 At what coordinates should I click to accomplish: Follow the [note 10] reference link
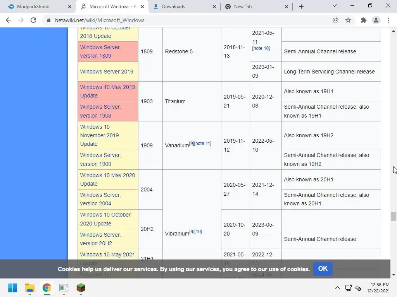(x=261, y=48)
